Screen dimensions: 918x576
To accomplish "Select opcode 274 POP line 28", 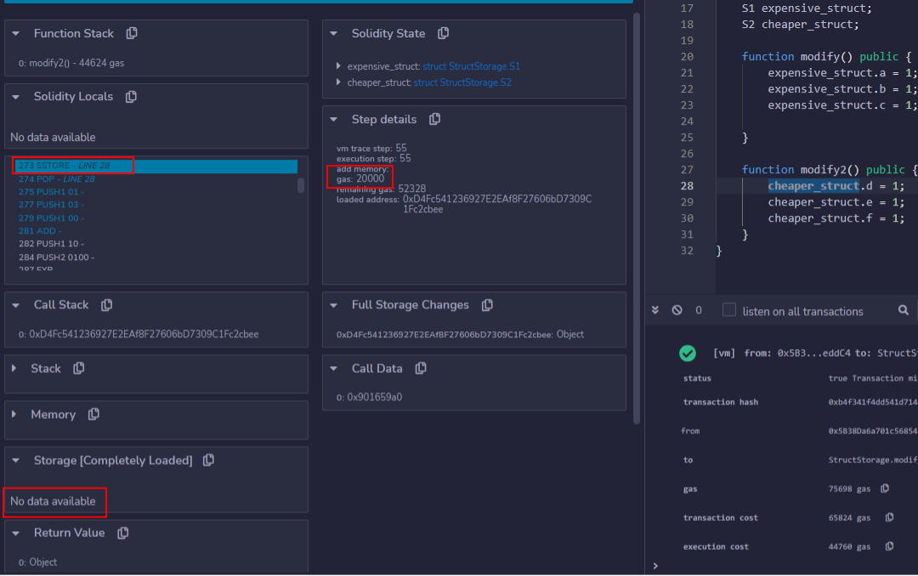I will click(x=57, y=179).
